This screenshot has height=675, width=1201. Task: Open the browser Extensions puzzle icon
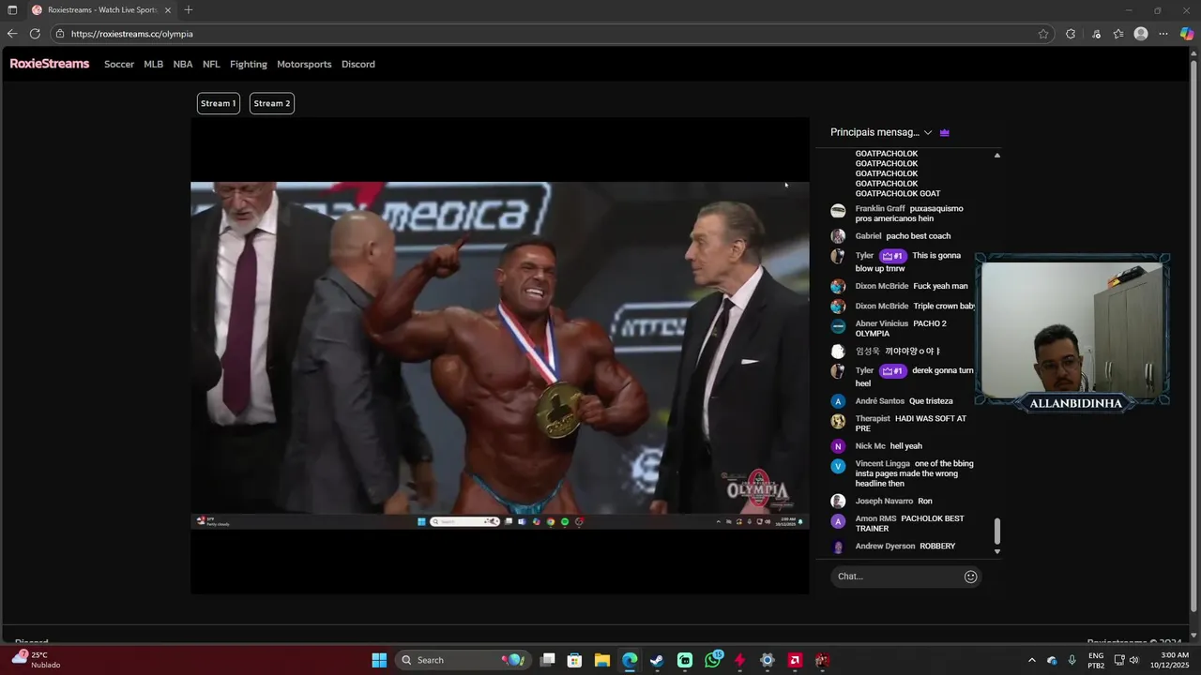[x=1071, y=34]
